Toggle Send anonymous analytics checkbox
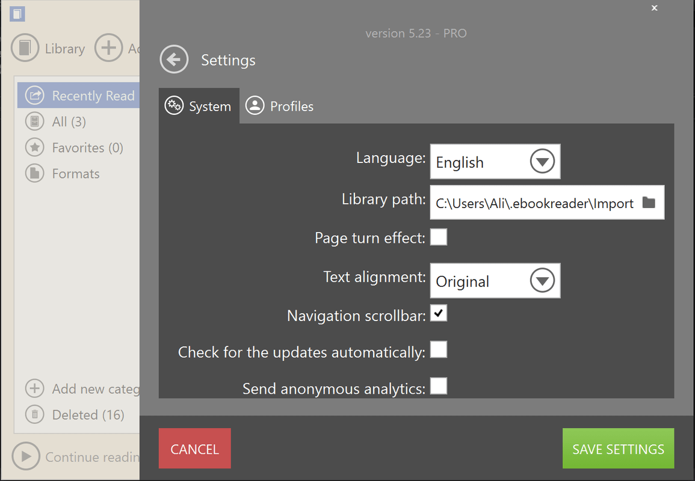Image resolution: width=695 pixels, height=481 pixels. 439,385
